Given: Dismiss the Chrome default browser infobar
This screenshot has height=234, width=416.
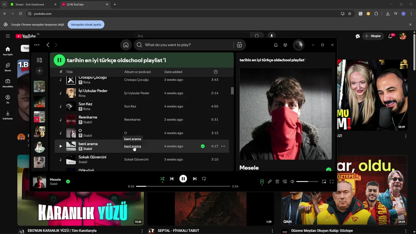Looking at the screenshot, I should coord(410,24).
